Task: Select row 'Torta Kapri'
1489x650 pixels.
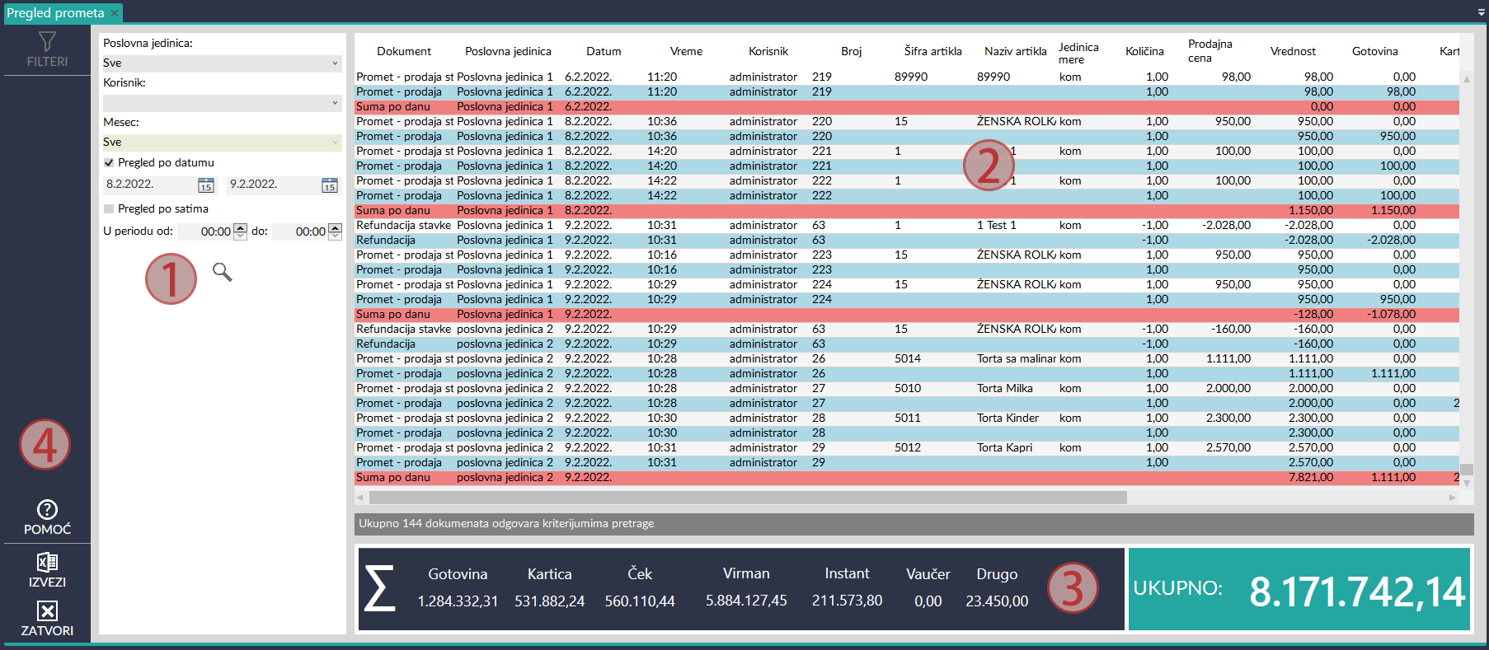Action: (x=907, y=447)
